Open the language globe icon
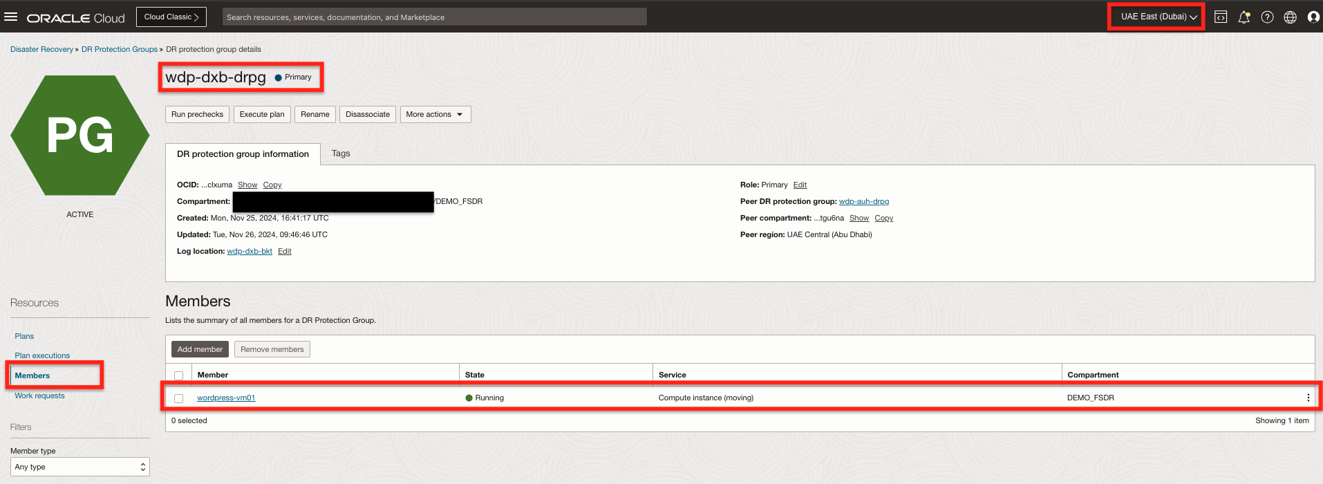Viewport: 1323px width, 484px height. [x=1290, y=17]
